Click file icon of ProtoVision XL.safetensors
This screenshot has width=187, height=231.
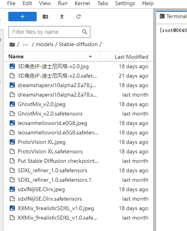click(12, 151)
